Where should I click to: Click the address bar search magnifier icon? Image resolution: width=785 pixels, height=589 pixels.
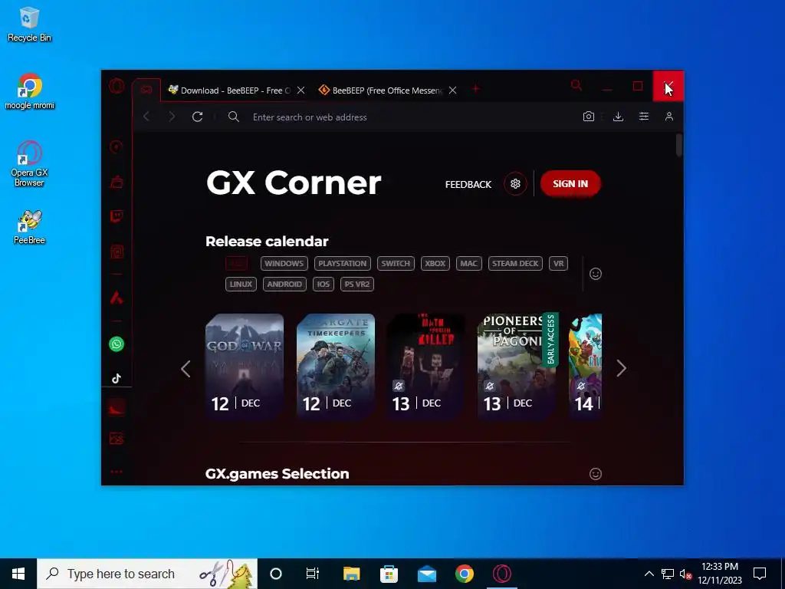pyautogui.click(x=233, y=117)
